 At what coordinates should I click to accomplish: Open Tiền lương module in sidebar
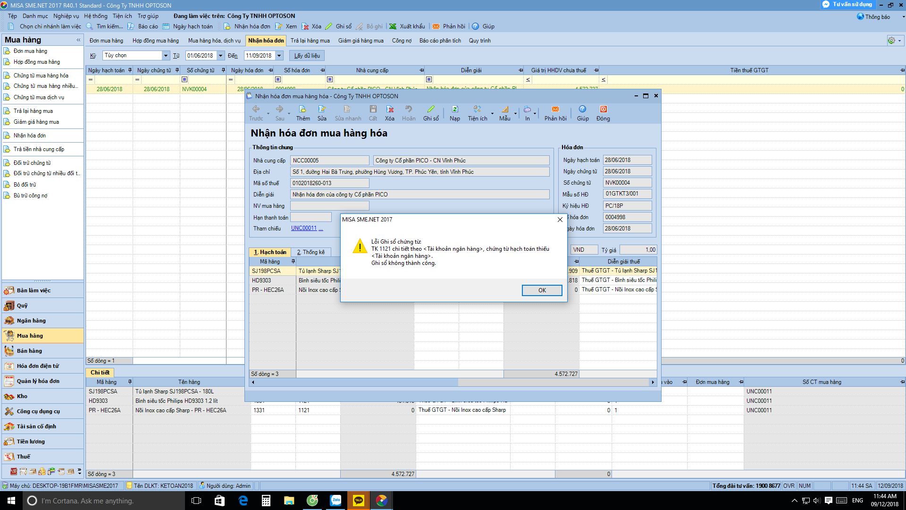click(x=42, y=442)
